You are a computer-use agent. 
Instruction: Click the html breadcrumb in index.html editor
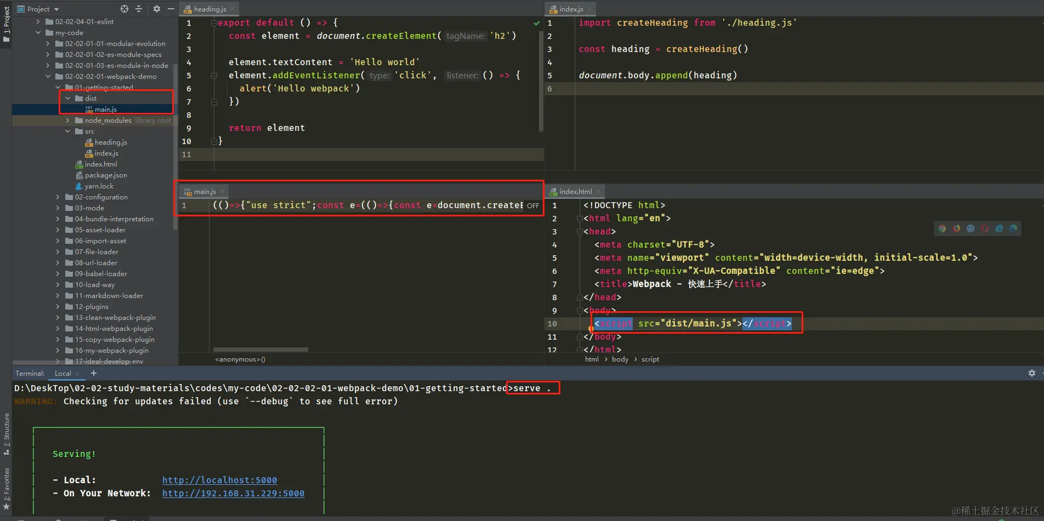592,359
